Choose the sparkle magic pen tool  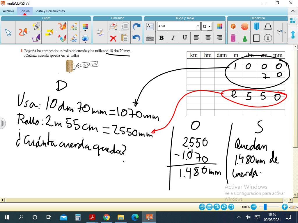point(36,26)
